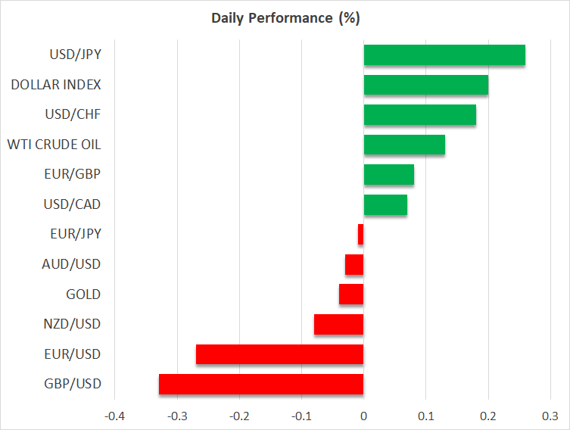Click the NZD/USD red bar
The width and height of the screenshot is (570, 430).
[338, 324]
